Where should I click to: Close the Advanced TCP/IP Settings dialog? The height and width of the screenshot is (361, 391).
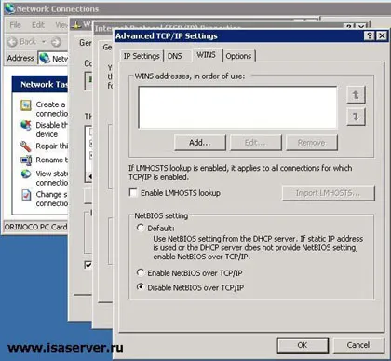382,35
